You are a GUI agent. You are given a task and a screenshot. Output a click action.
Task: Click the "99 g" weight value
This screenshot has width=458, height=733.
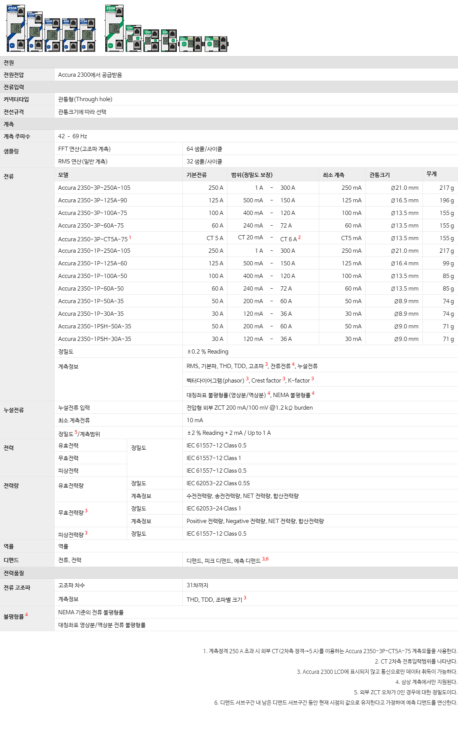pos(448,263)
